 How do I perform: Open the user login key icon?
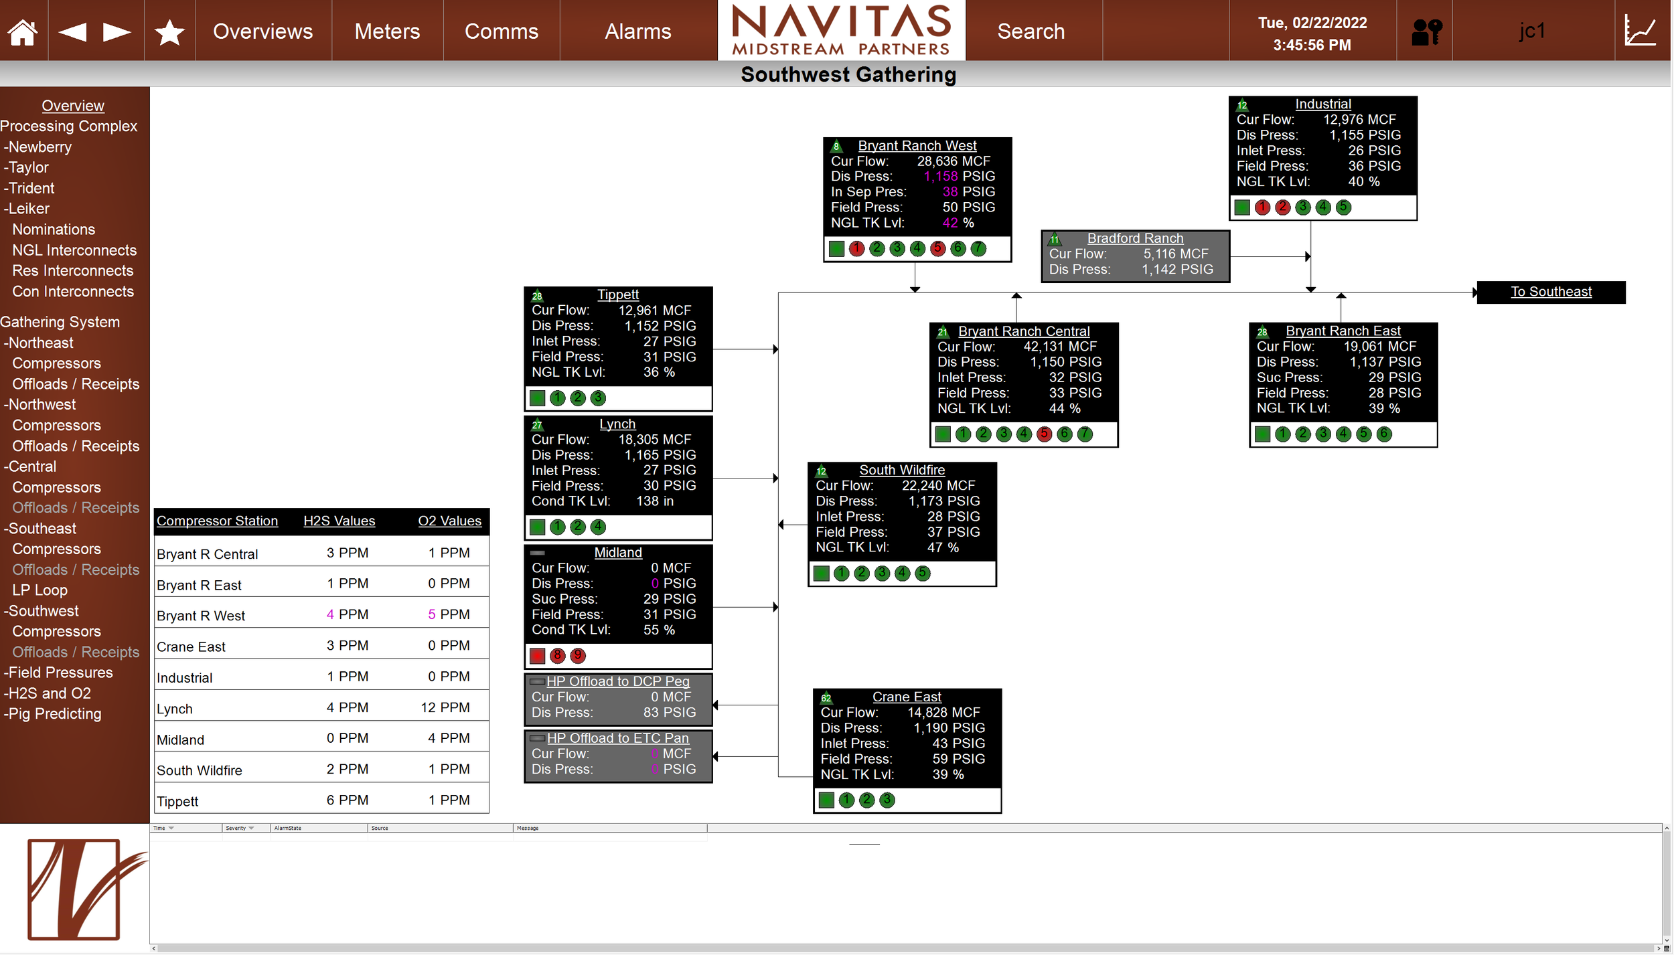(1426, 31)
